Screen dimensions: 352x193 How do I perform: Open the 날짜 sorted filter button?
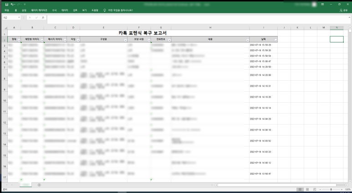tap(275, 40)
